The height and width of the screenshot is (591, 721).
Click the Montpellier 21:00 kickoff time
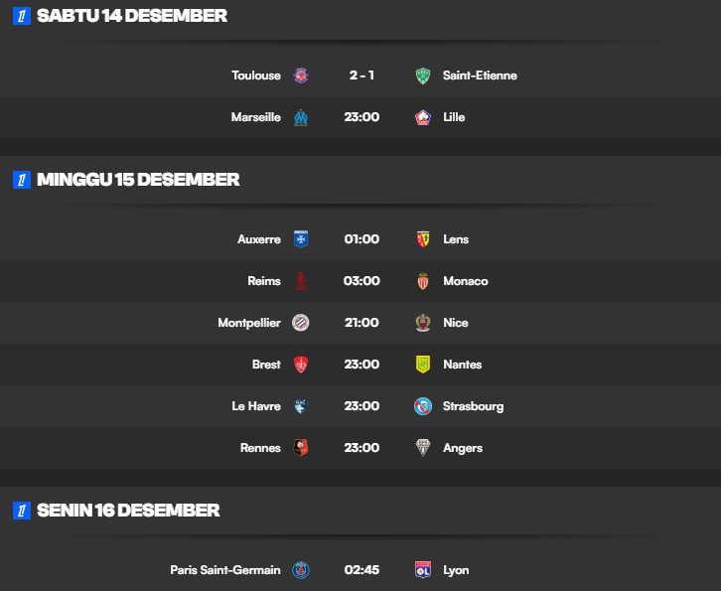click(x=361, y=323)
